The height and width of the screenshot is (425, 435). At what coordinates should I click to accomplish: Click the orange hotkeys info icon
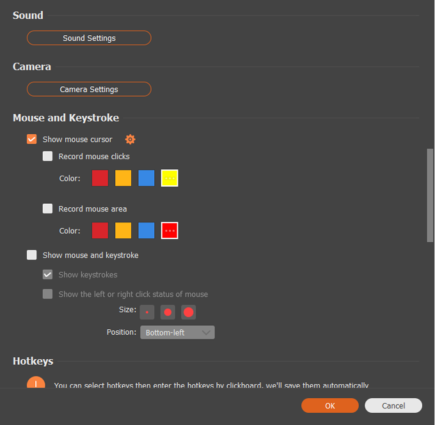click(36, 383)
